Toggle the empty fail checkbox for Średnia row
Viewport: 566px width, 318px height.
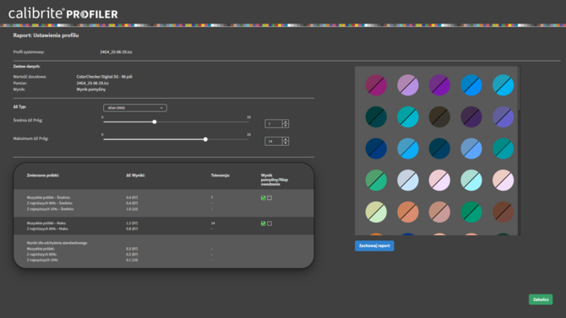[x=269, y=198]
